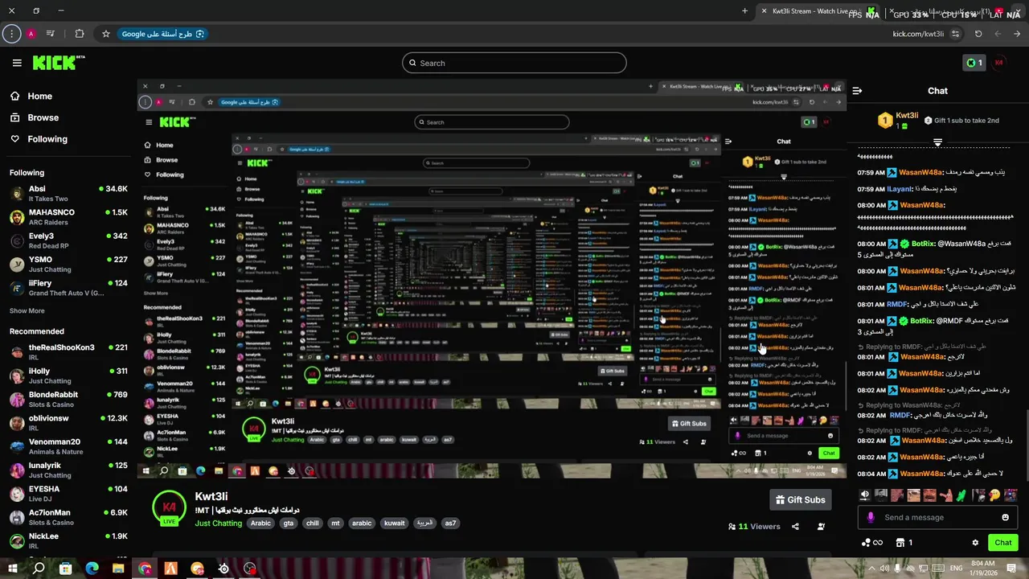Click the 11 Viewers count

[754, 527]
